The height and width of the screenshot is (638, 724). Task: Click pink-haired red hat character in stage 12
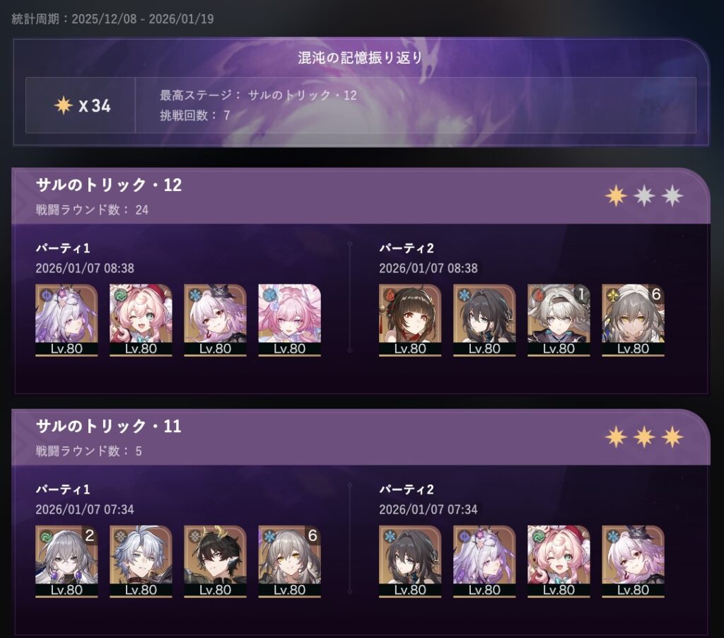(141, 320)
